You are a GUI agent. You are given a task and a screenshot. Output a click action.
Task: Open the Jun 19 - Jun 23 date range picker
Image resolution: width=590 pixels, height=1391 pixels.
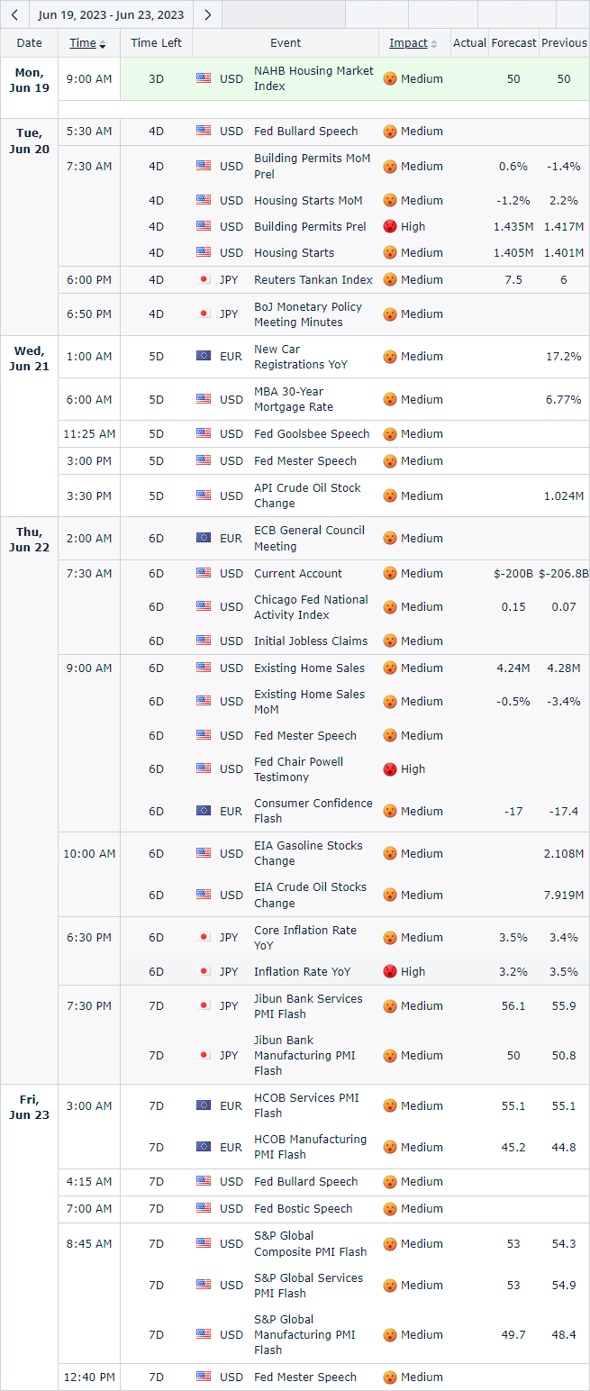[111, 14]
